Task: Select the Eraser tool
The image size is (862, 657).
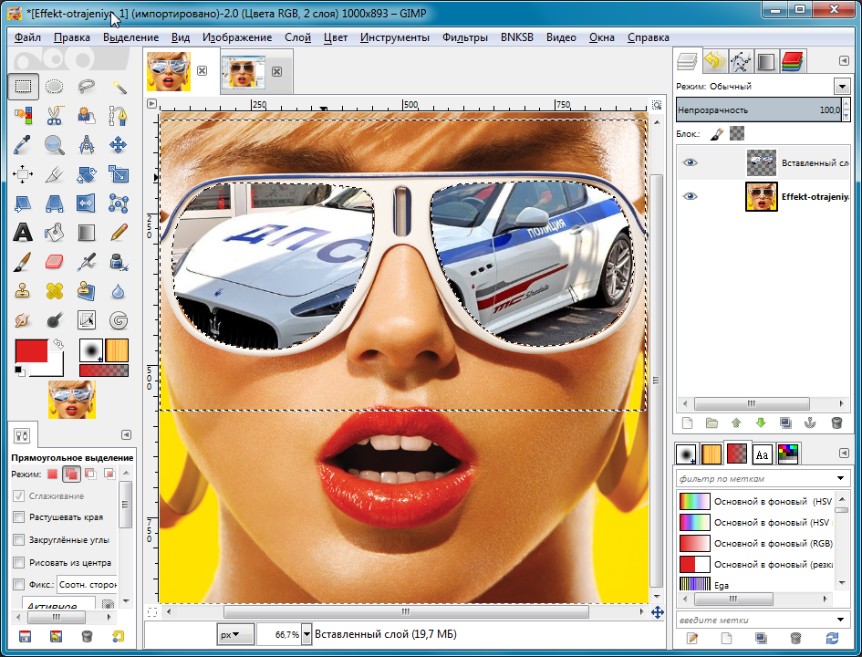Action: (x=55, y=262)
